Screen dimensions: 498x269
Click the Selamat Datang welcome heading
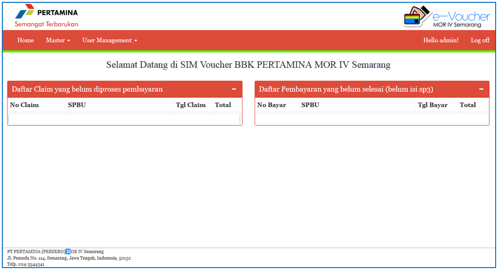[249, 64]
